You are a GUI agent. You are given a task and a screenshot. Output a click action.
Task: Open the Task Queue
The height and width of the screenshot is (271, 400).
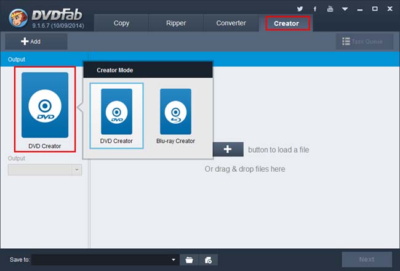pyautogui.click(x=364, y=41)
